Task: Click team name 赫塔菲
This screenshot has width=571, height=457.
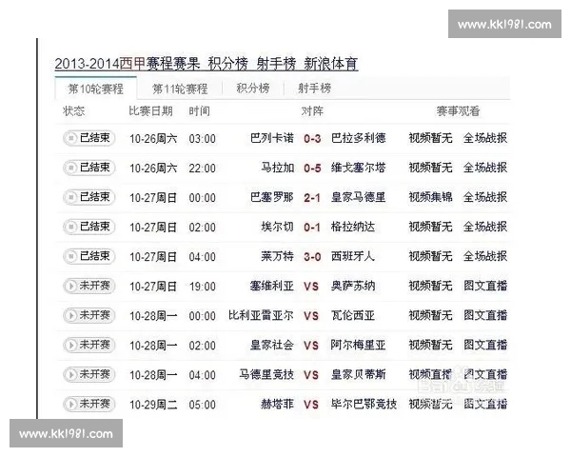Action: coord(278,404)
